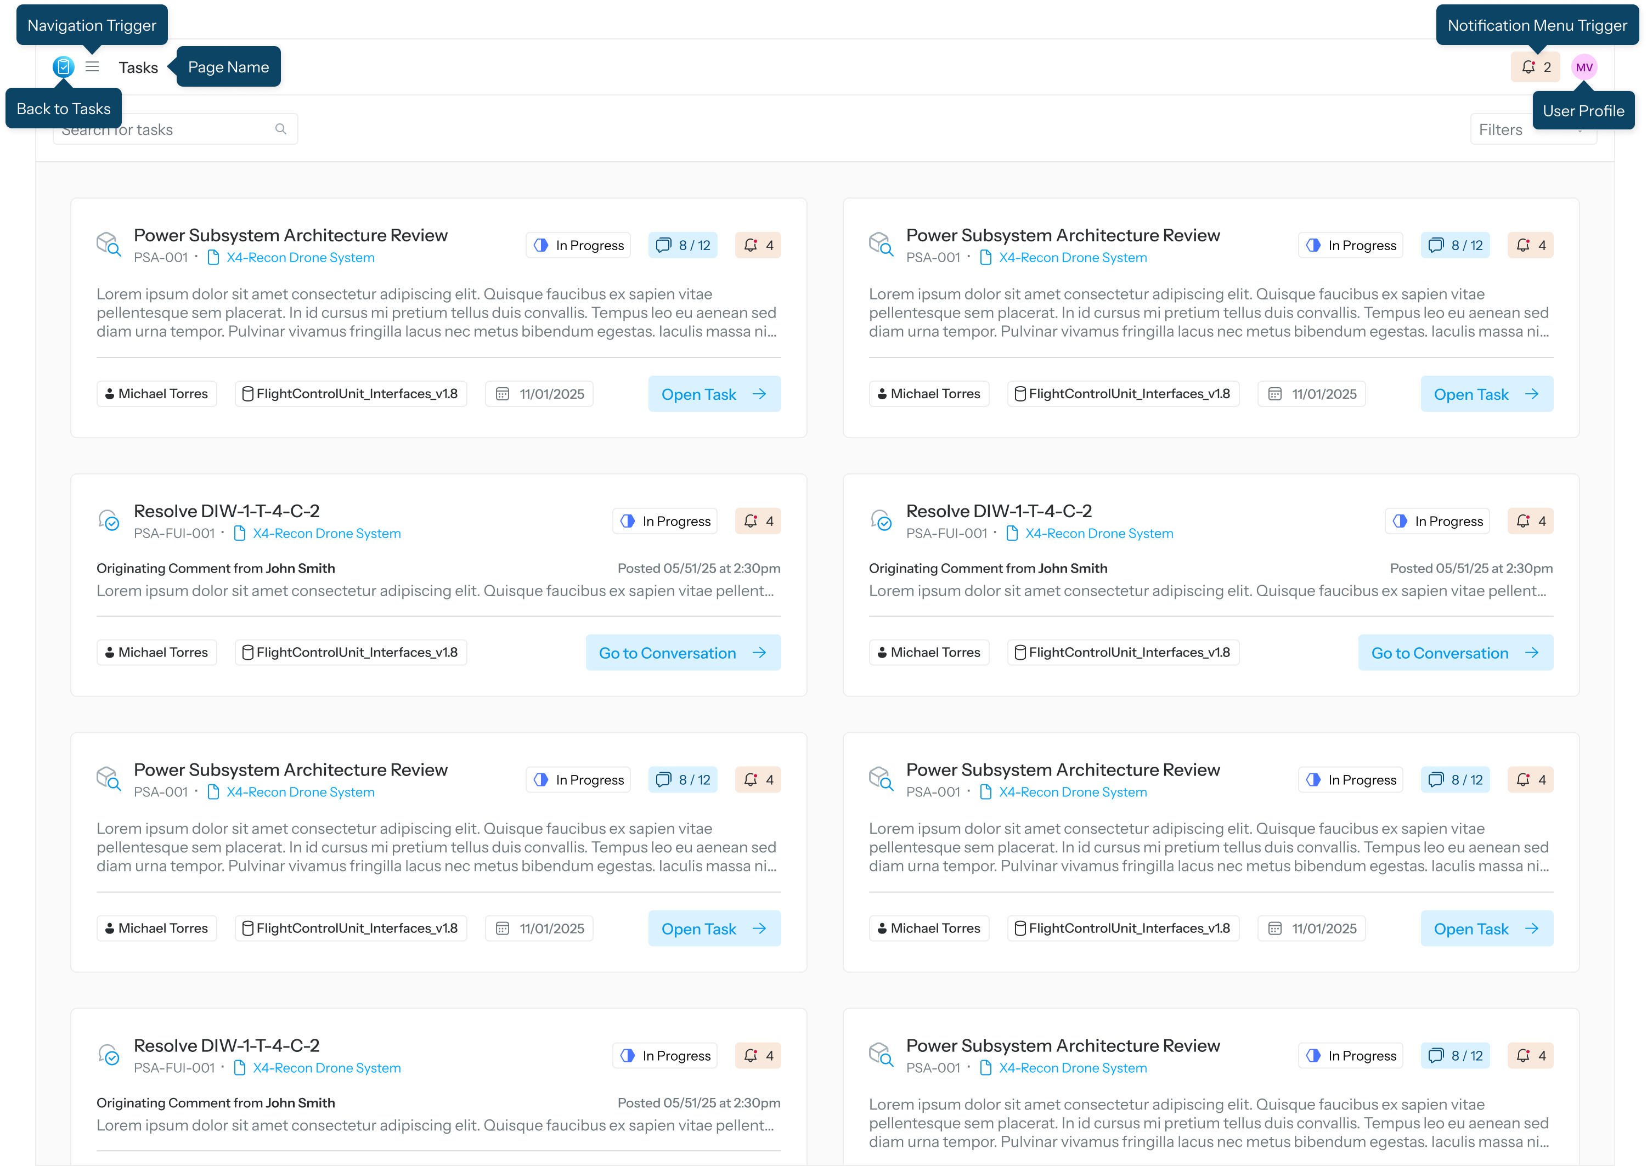Click the FlightControlUnit_Interfaces_v1.8 file chip
The image size is (1647, 1166).
[351, 393]
